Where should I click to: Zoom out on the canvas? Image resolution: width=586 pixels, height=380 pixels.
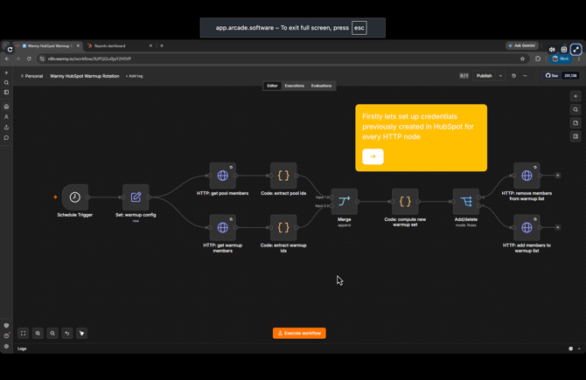click(52, 334)
